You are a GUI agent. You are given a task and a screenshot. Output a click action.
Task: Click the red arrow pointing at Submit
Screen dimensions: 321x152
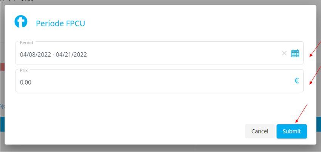tap(301, 113)
